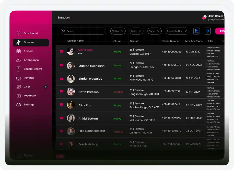Open chat icon for Olivia Gee

(x=62, y=51)
